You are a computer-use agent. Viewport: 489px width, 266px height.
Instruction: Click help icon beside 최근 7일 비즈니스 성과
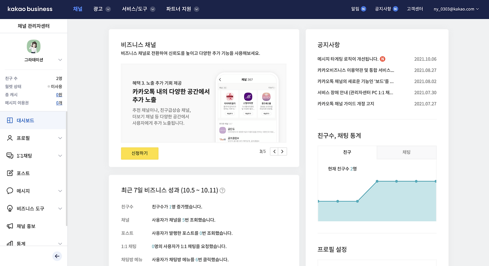[x=222, y=191]
